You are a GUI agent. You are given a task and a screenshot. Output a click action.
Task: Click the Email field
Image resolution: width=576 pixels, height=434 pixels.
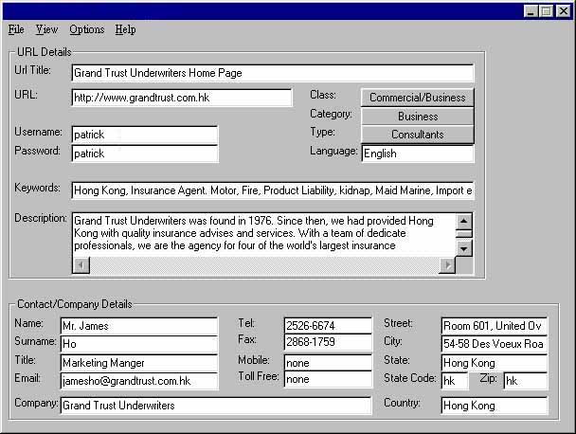(139, 381)
